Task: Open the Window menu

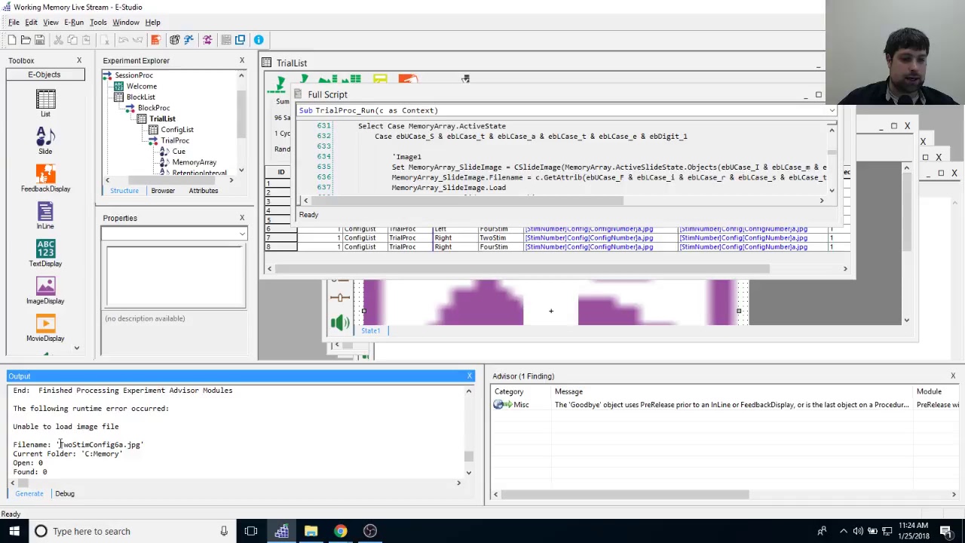Action: tap(126, 23)
